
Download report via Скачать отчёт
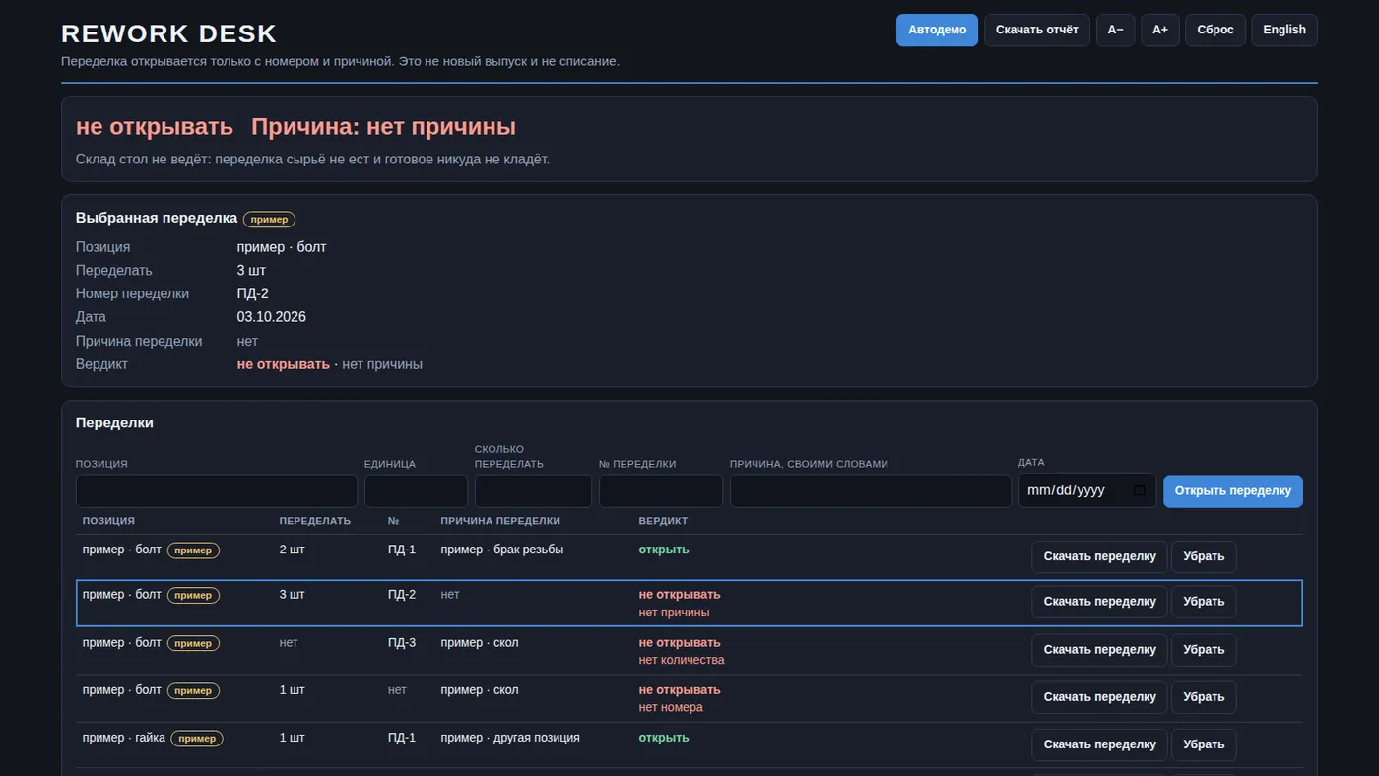tap(1037, 30)
